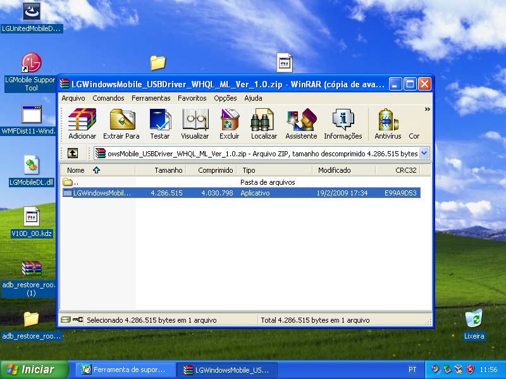
Task: Sort by the Tipo column header
Action: [x=275, y=170]
